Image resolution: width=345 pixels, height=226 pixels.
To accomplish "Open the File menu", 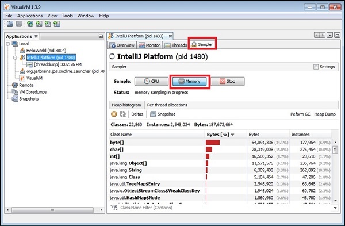I will (x=9, y=16).
